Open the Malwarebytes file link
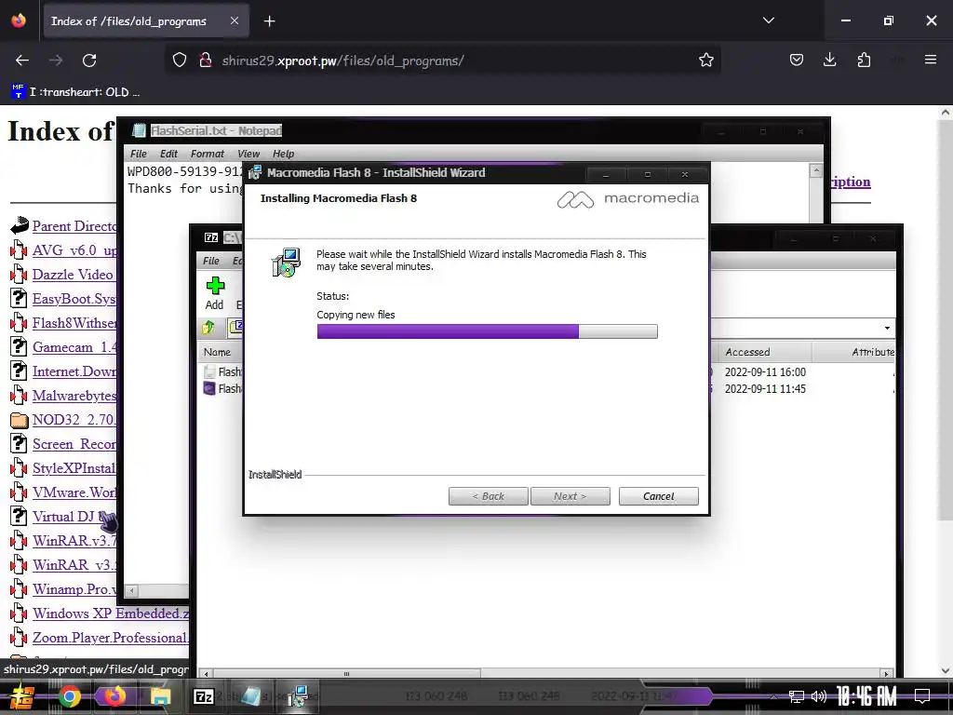The width and height of the screenshot is (953, 715). [74, 396]
